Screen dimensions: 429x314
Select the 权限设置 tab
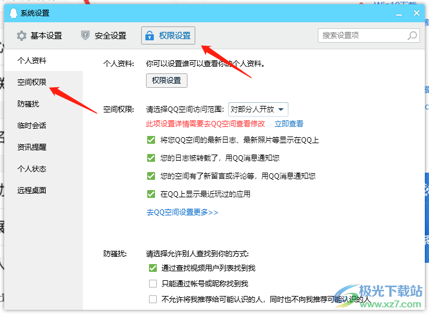point(168,35)
